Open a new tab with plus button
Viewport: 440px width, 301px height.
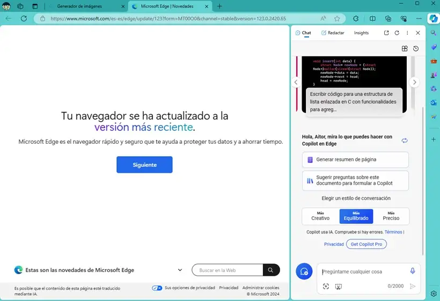pos(219,6)
